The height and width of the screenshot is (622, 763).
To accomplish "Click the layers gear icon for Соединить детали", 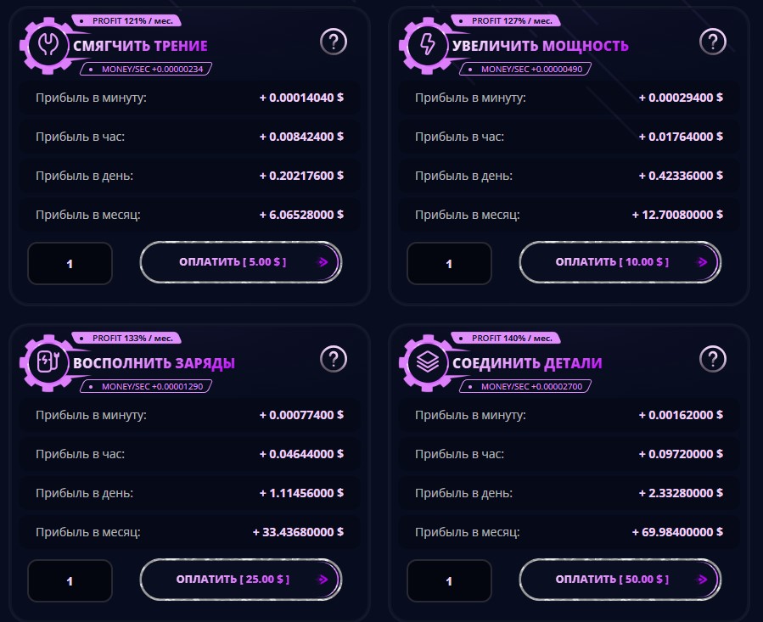I will tap(424, 363).
